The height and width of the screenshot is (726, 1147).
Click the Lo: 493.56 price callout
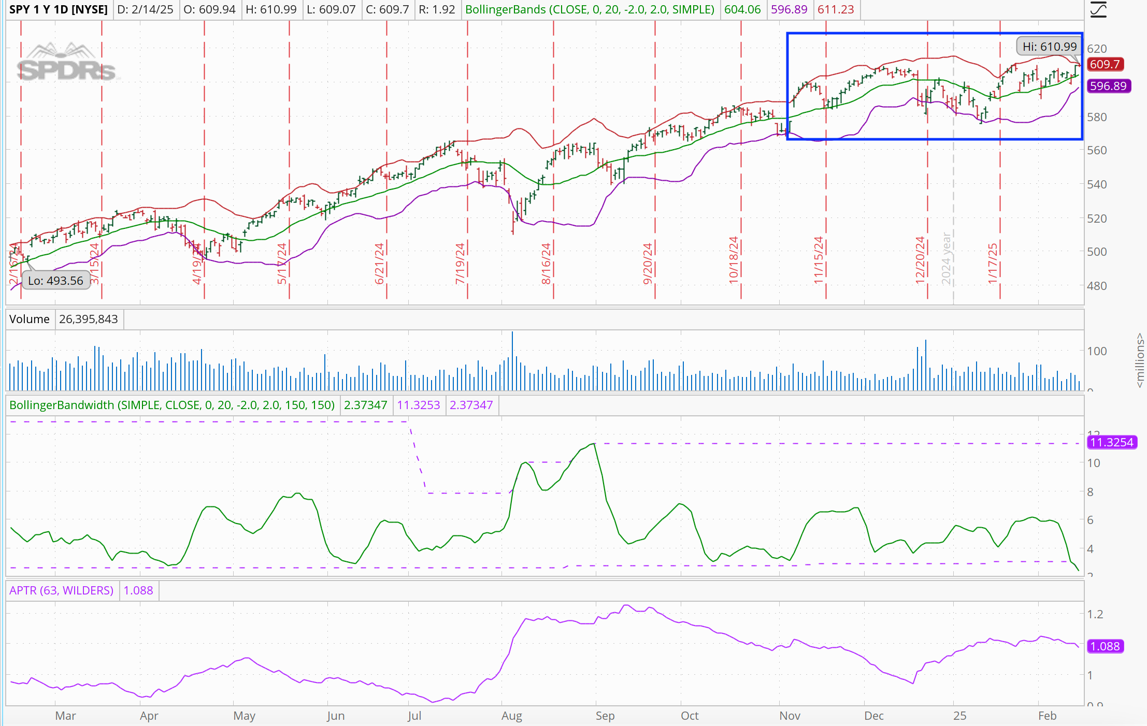(55, 281)
